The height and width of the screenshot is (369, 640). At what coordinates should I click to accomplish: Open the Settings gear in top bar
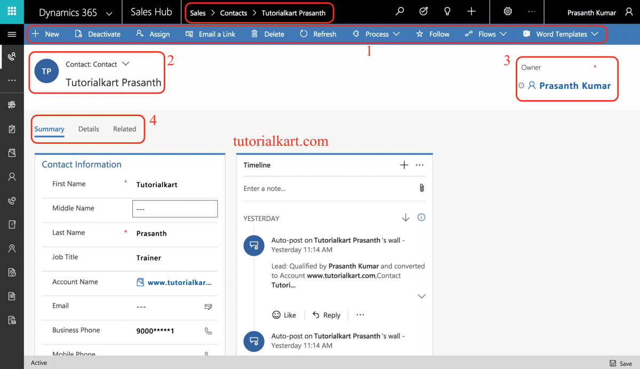(x=507, y=11)
